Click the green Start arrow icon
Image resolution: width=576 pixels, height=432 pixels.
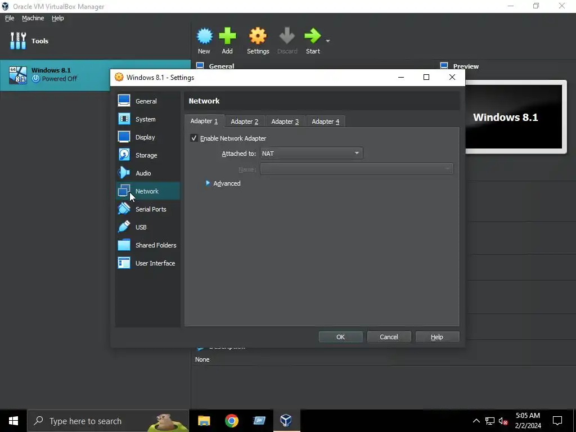click(x=313, y=36)
